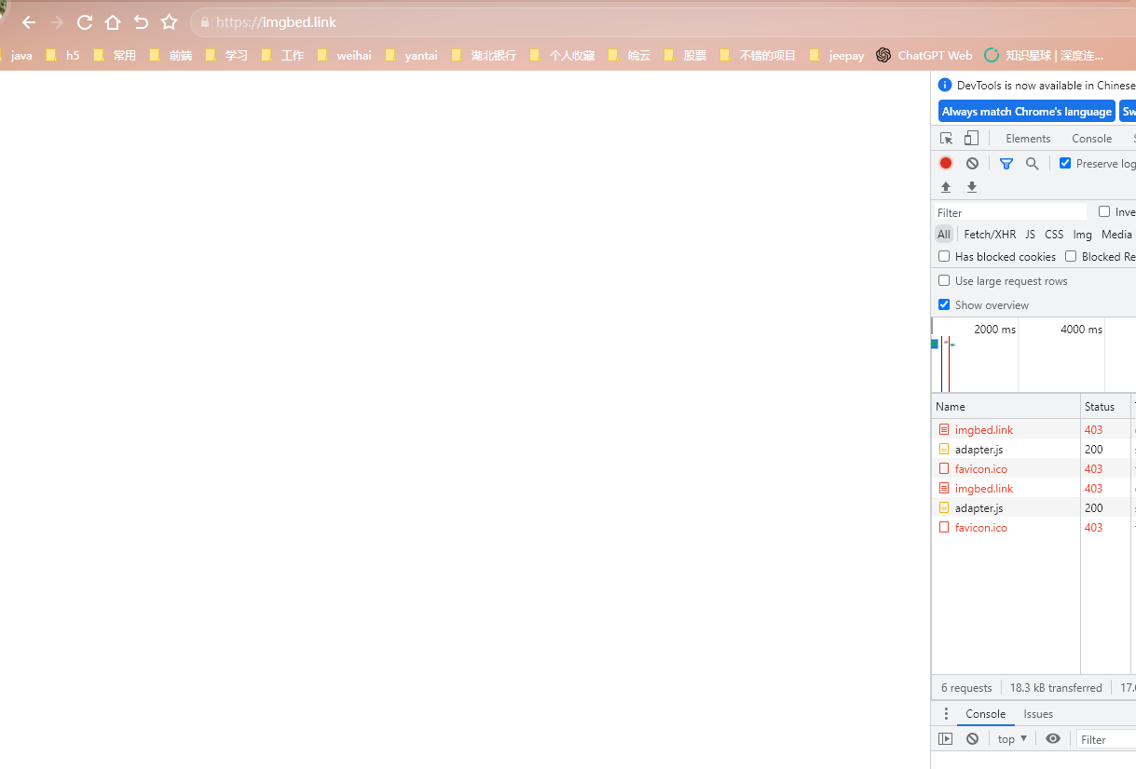
Task: Click the overview timeline at 2000 ms
Action: [994, 330]
